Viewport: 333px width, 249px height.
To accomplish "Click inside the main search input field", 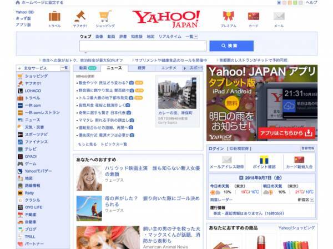I will click(x=143, y=46).
